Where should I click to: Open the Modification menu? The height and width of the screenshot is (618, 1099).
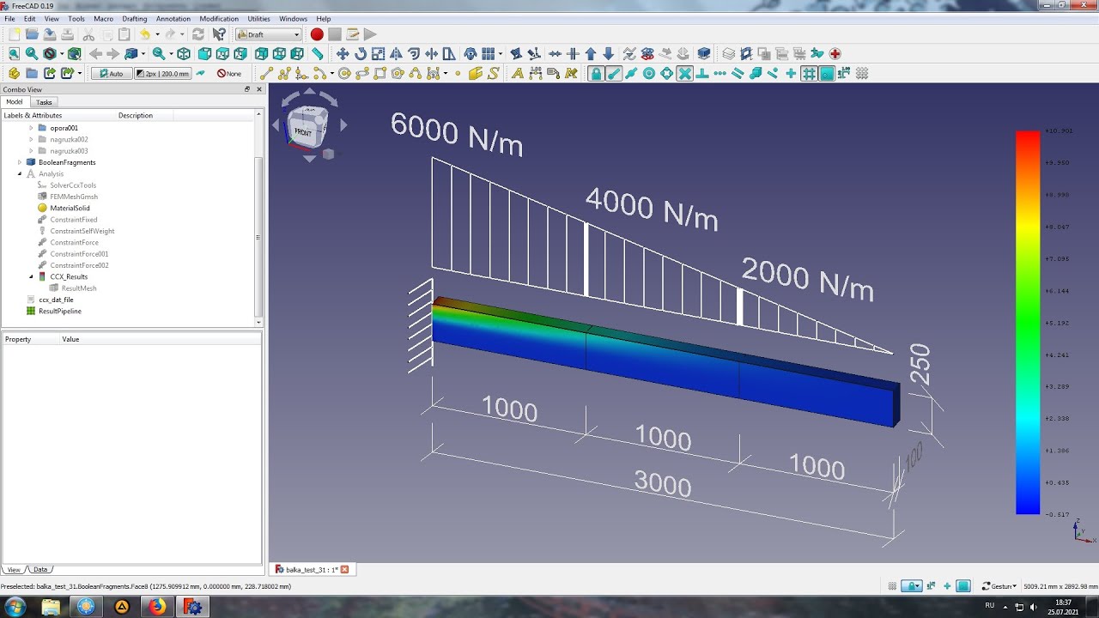[x=219, y=18]
